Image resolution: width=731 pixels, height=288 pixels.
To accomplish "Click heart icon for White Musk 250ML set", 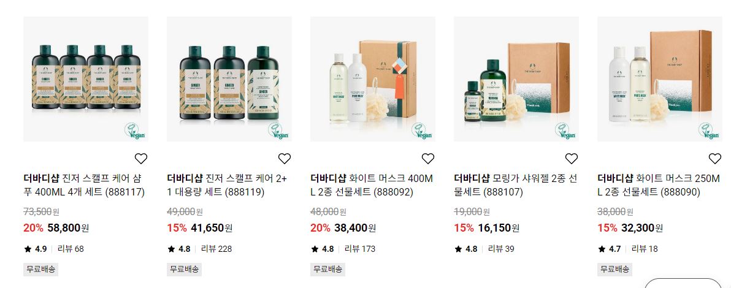I will [x=715, y=159].
